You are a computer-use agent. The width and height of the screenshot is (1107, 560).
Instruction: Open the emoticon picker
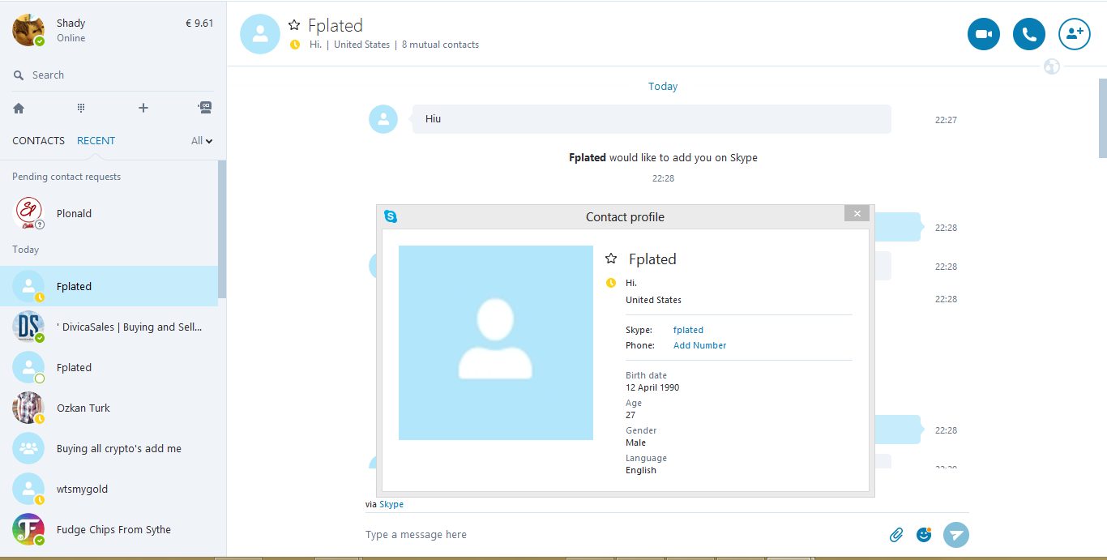(924, 534)
